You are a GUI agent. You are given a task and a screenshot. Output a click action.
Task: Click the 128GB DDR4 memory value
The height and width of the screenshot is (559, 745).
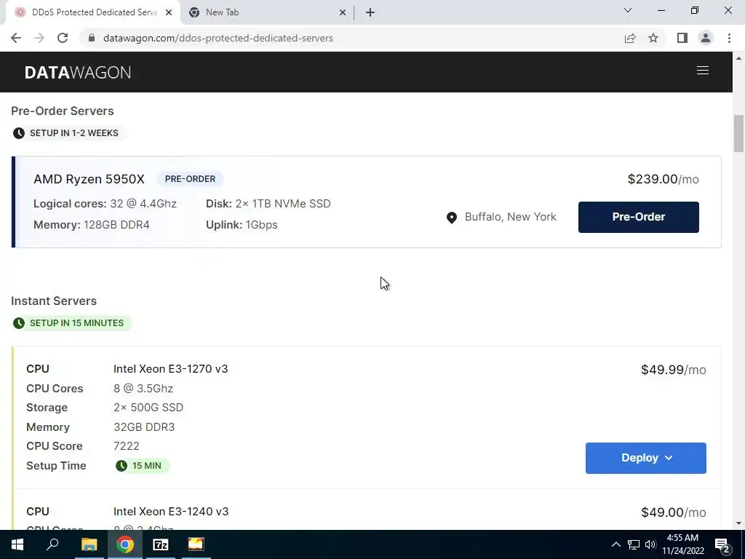(x=116, y=225)
